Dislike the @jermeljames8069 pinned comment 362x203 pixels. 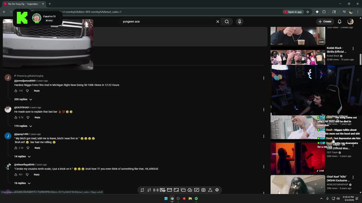pyautogui.click(x=27, y=91)
